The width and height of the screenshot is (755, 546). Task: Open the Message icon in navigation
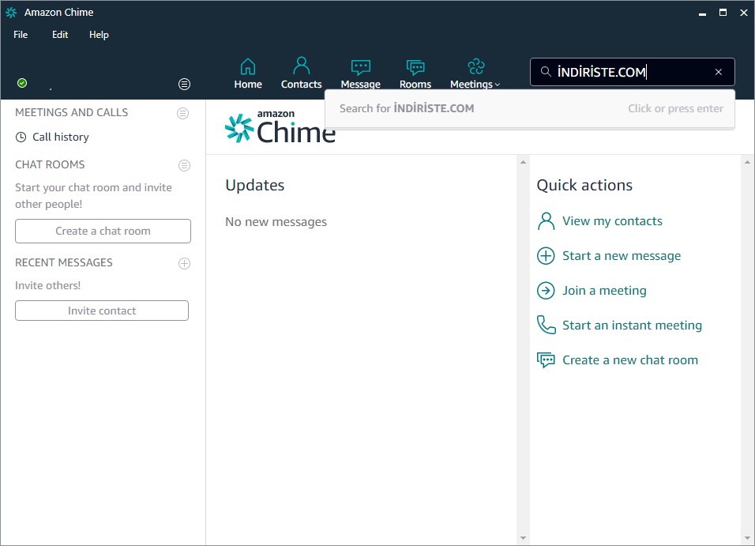[x=361, y=67]
